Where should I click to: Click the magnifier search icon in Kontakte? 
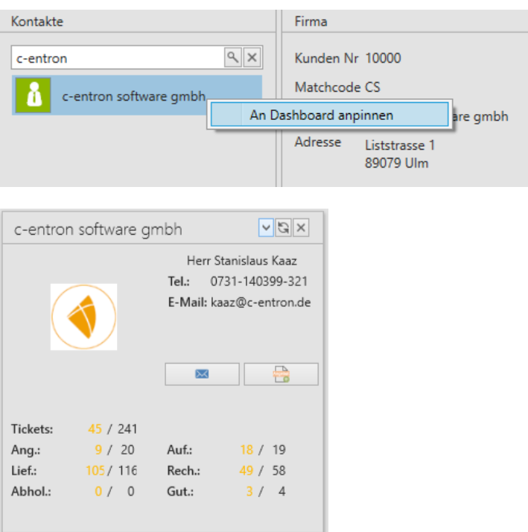coord(233,57)
